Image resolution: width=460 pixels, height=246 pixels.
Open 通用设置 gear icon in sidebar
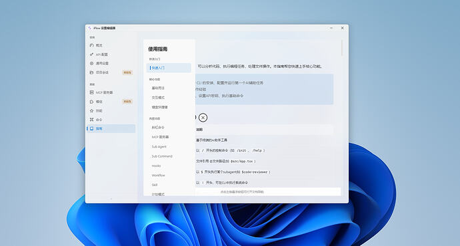point(91,63)
